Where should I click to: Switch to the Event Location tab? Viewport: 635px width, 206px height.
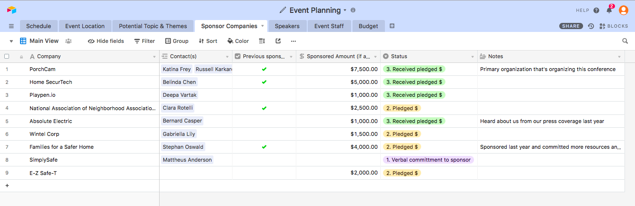click(85, 26)
